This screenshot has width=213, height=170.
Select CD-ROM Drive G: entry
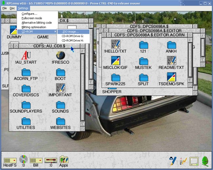(72, 36)
